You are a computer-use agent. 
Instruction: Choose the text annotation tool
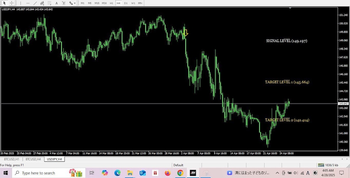coord(57,3)
